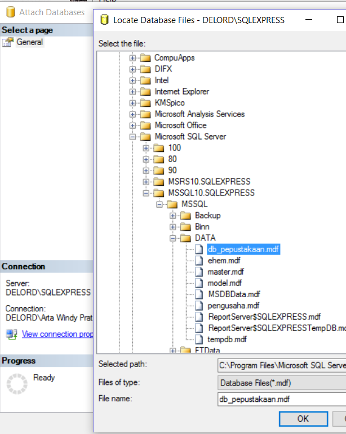
Task: Select the MSDBData.mdf file
Action: (x=234, y=294)
